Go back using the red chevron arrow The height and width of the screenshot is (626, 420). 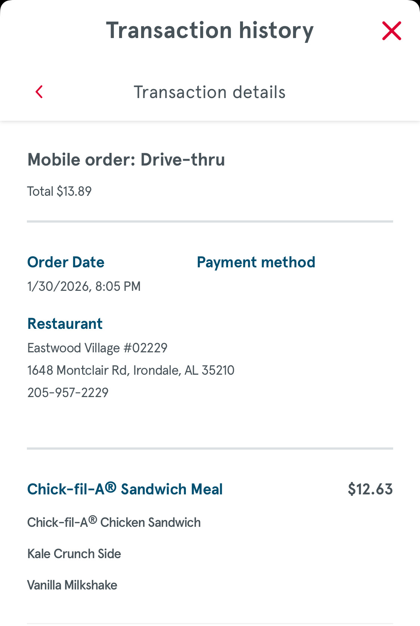[39, 92]
